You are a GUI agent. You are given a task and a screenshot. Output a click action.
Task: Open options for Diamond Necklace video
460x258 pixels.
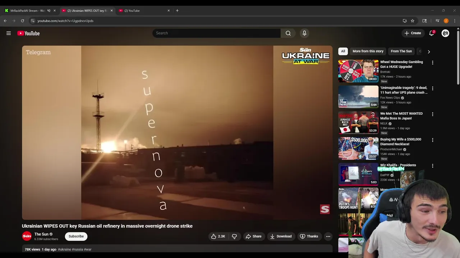tap(433, 140)
